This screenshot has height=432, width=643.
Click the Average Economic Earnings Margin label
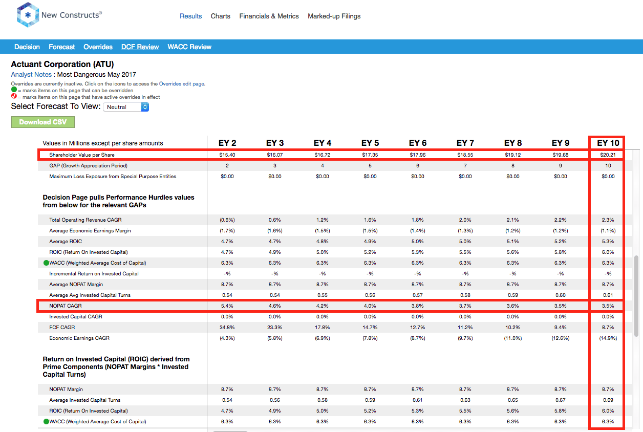click(x=90, y=231)
